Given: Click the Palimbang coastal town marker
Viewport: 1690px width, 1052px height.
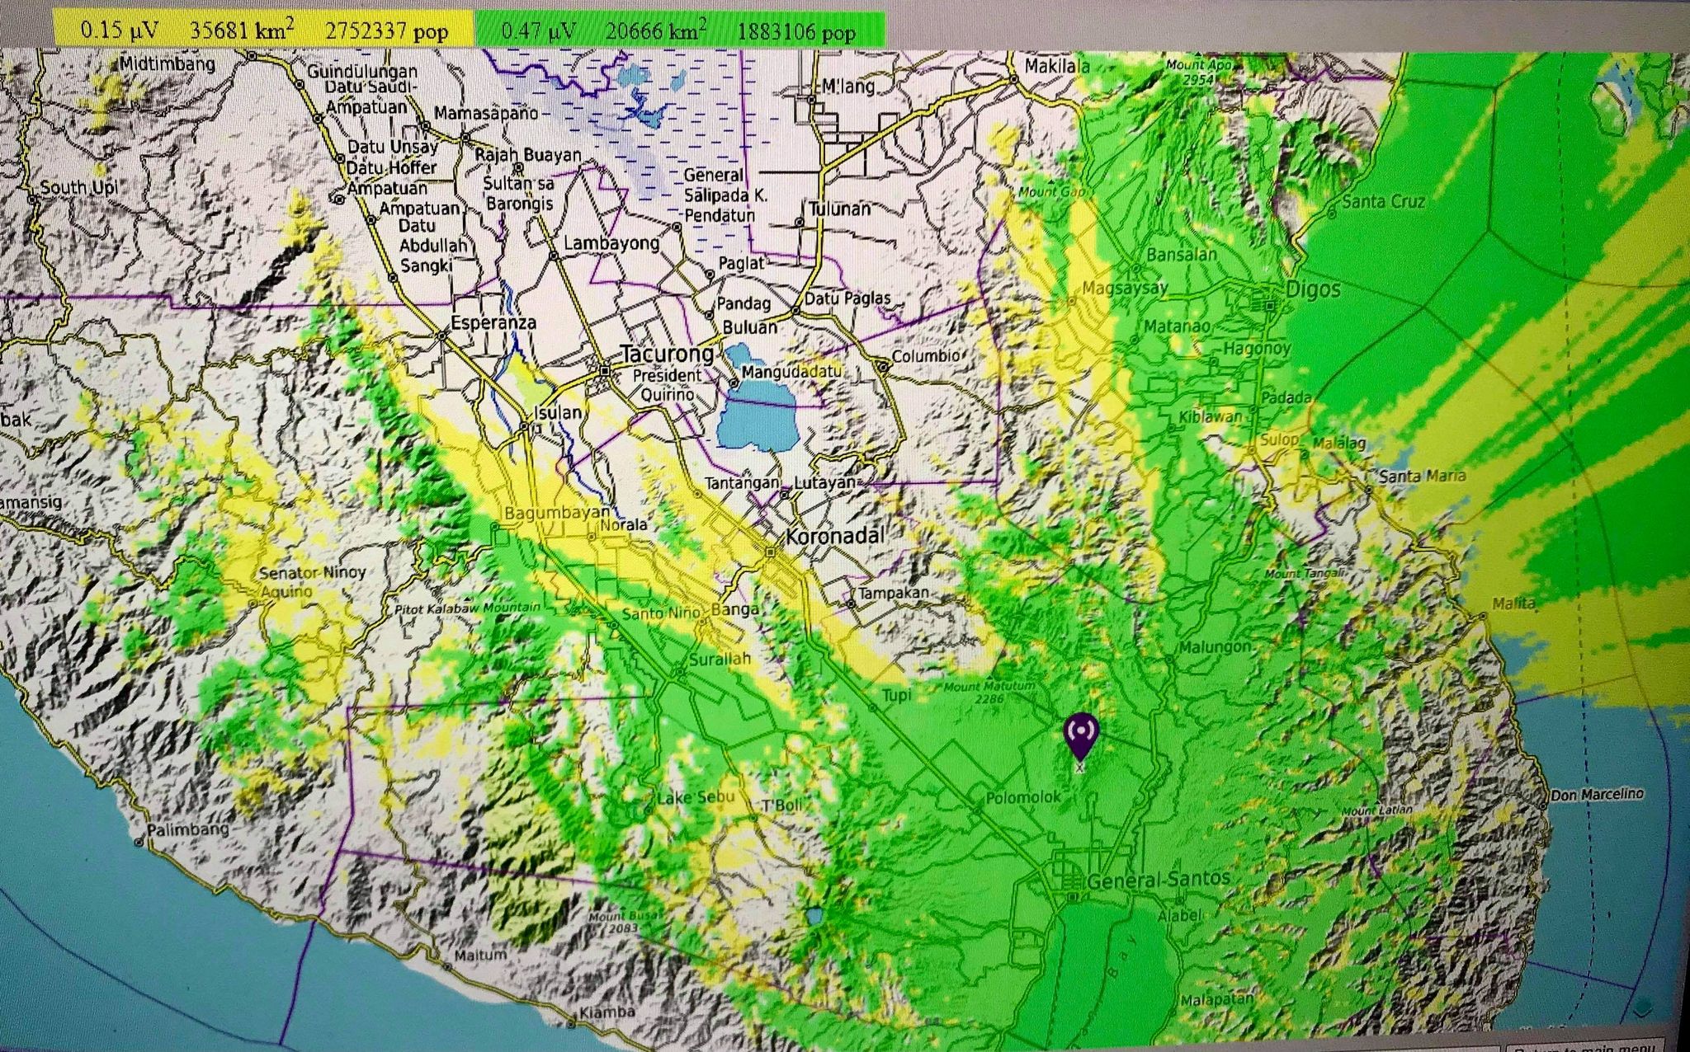Looking at the screenshot, I should pyautogui.click(x=139, y=842).
